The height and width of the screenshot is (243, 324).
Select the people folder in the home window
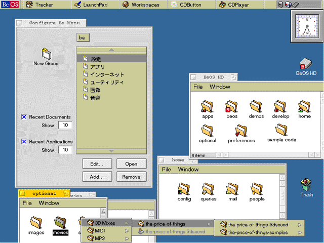[257, 192]
